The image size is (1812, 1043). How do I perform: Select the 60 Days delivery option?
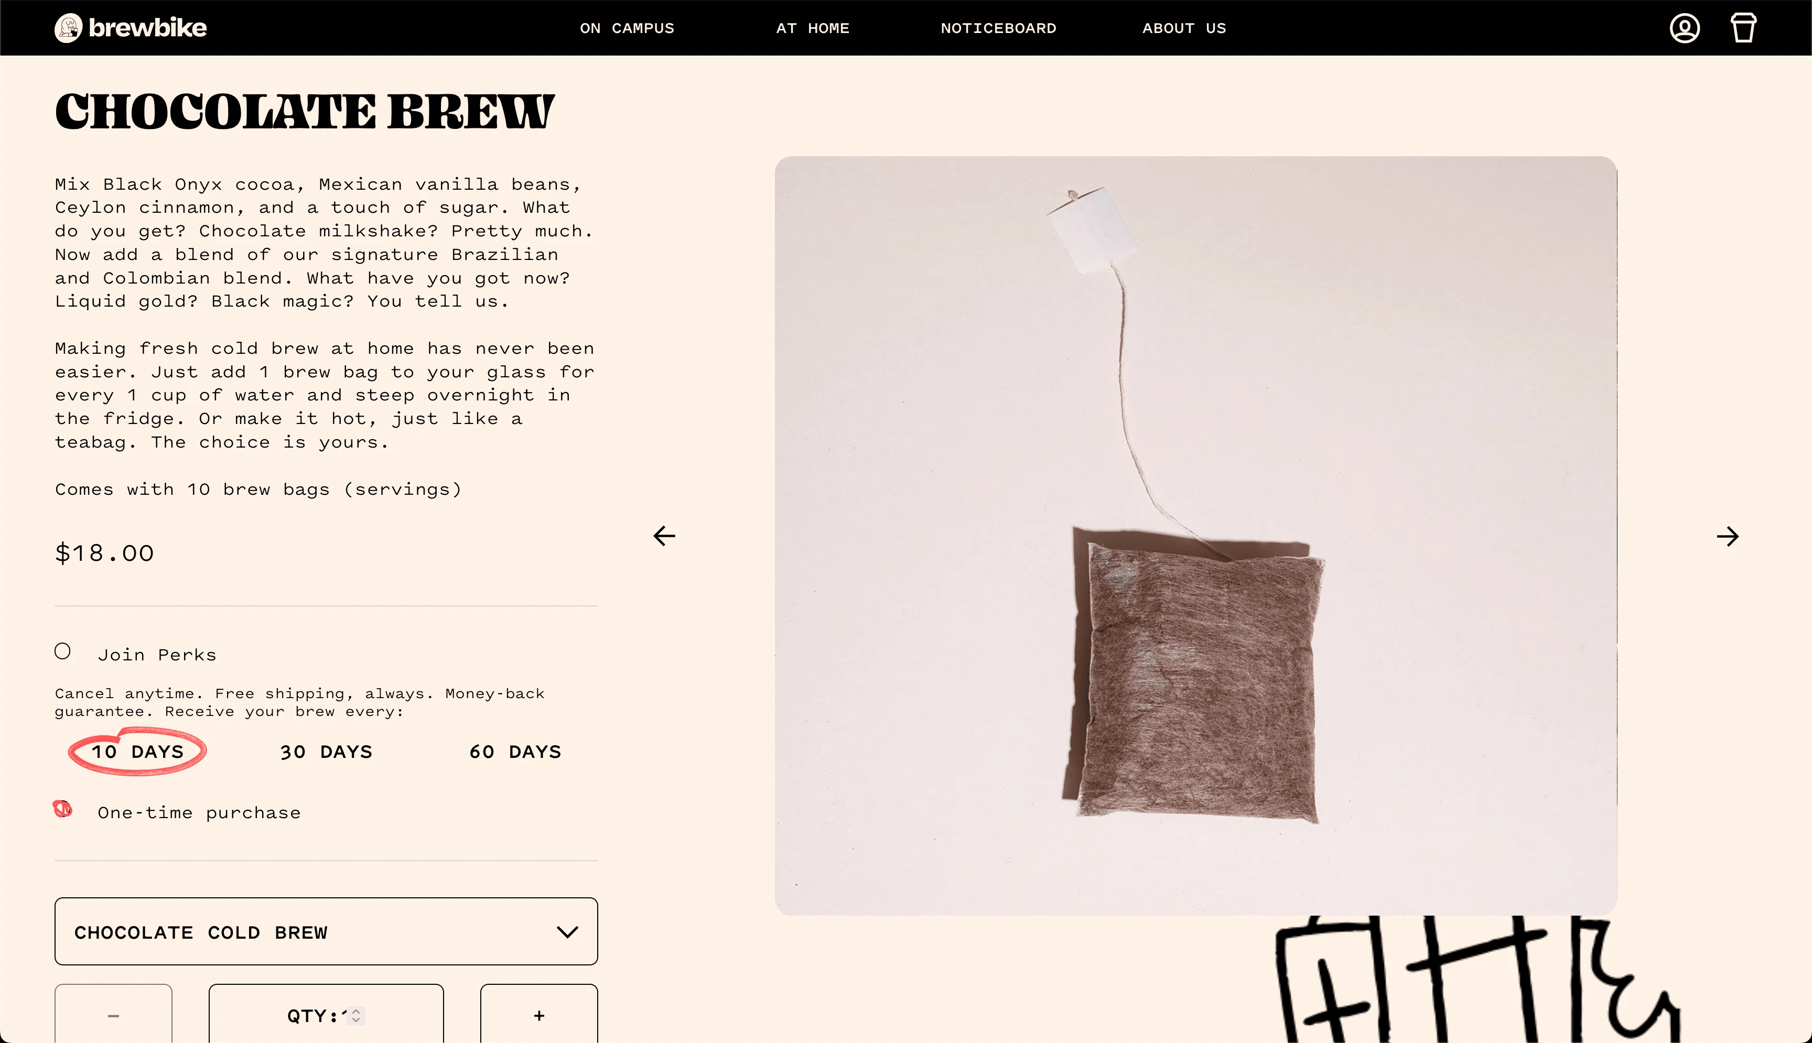(x=515, y=751)
